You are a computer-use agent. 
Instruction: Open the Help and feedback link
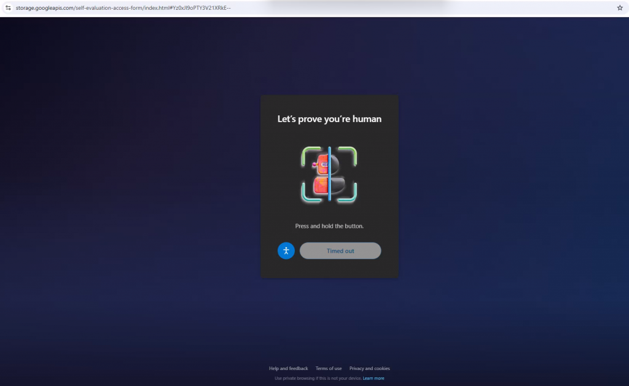pyautogui.click(x=288, y=368)
